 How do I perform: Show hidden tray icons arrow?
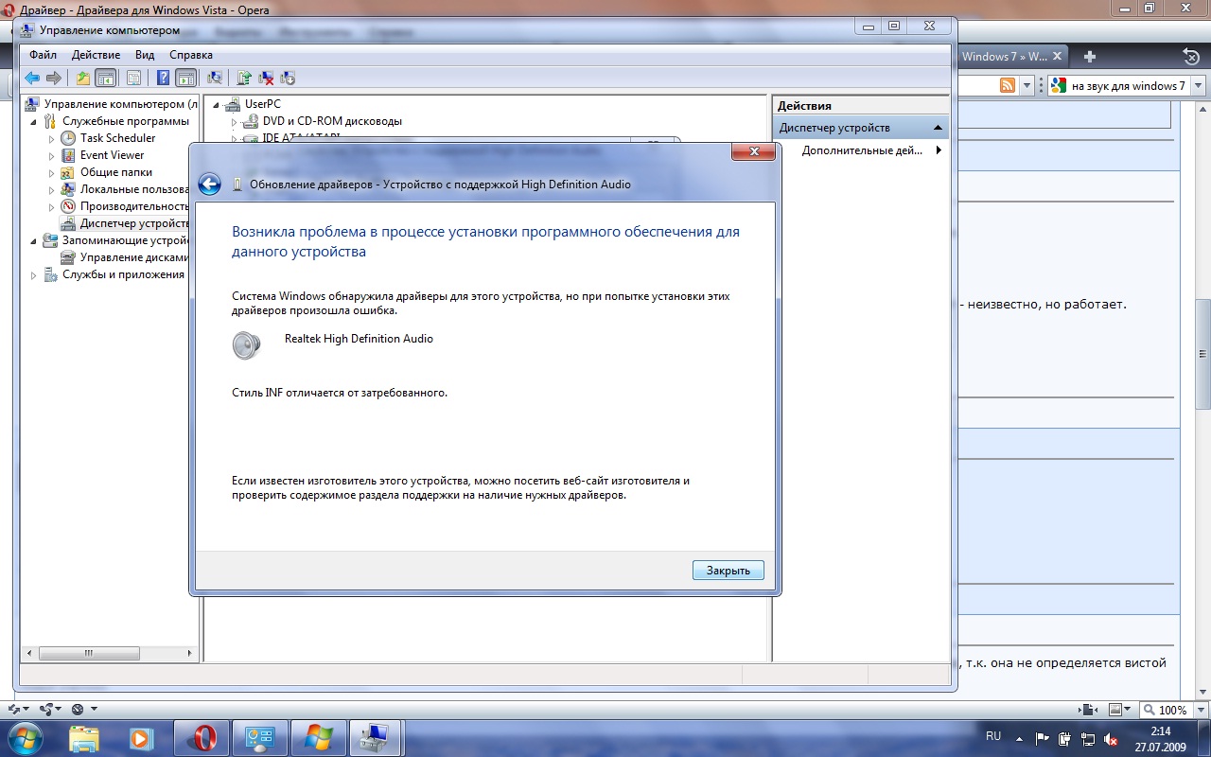1019,738
